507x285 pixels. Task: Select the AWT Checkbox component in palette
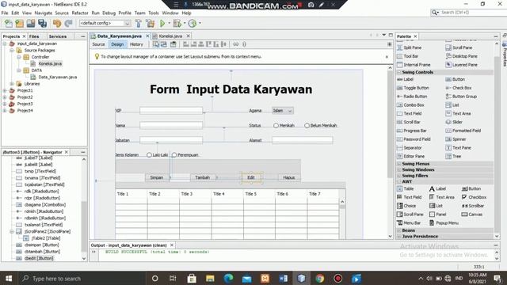474,197
